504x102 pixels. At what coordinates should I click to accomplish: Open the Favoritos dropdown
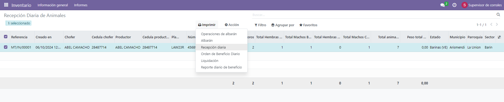(x=308, y=25)
